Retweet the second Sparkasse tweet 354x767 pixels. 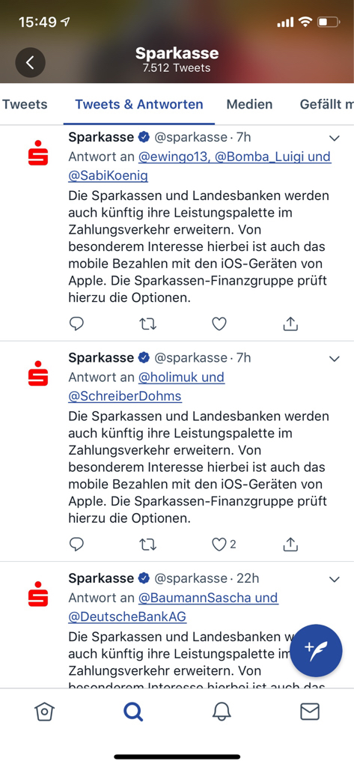[x=147, y=544]
